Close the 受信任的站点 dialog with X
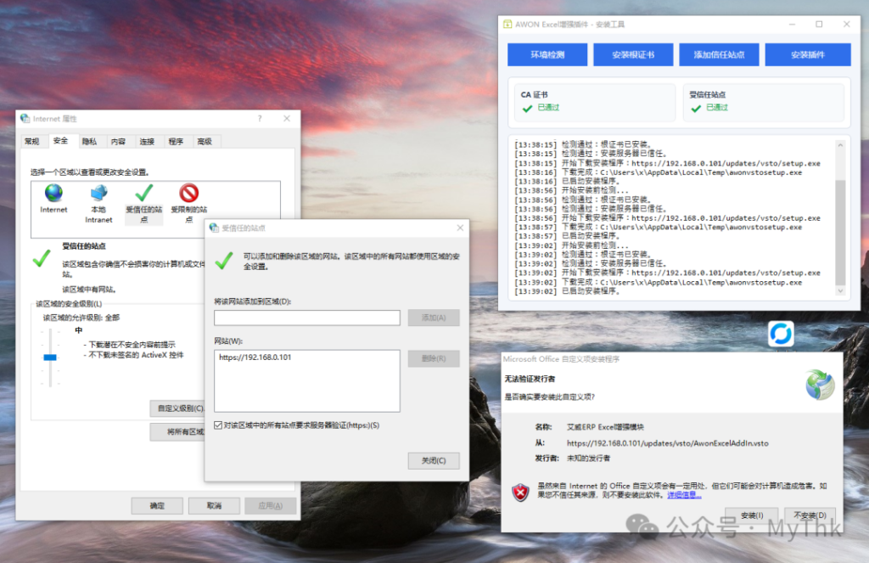The width and height of the screenshot is (869, 563). pyautogui.click(x=459, y=228)
